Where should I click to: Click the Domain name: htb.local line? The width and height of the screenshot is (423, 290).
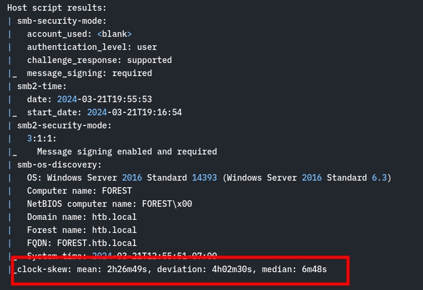[82, 218]
